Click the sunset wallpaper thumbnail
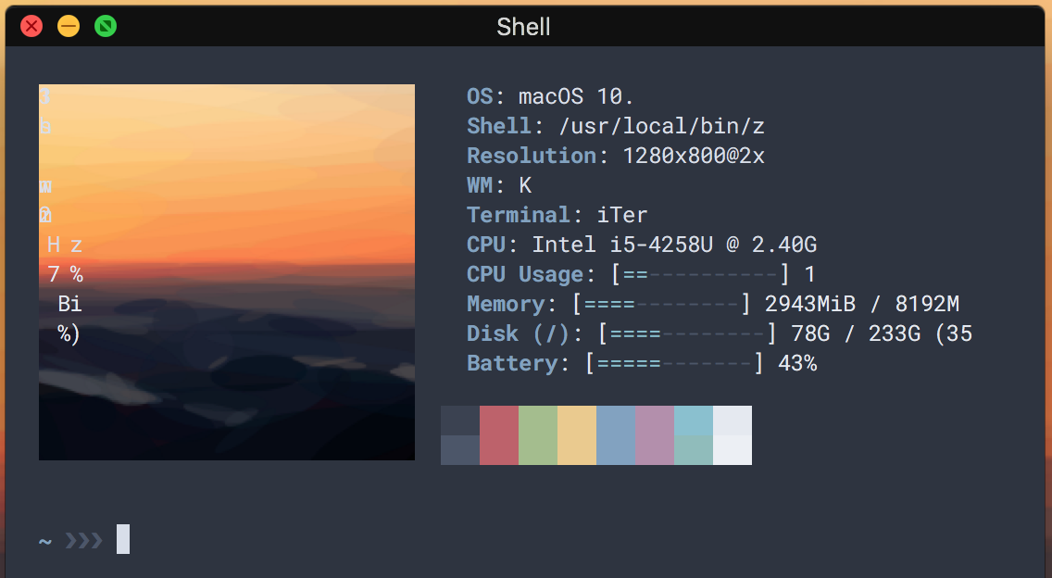The image size is (1052, 578). tap(226, 271)
